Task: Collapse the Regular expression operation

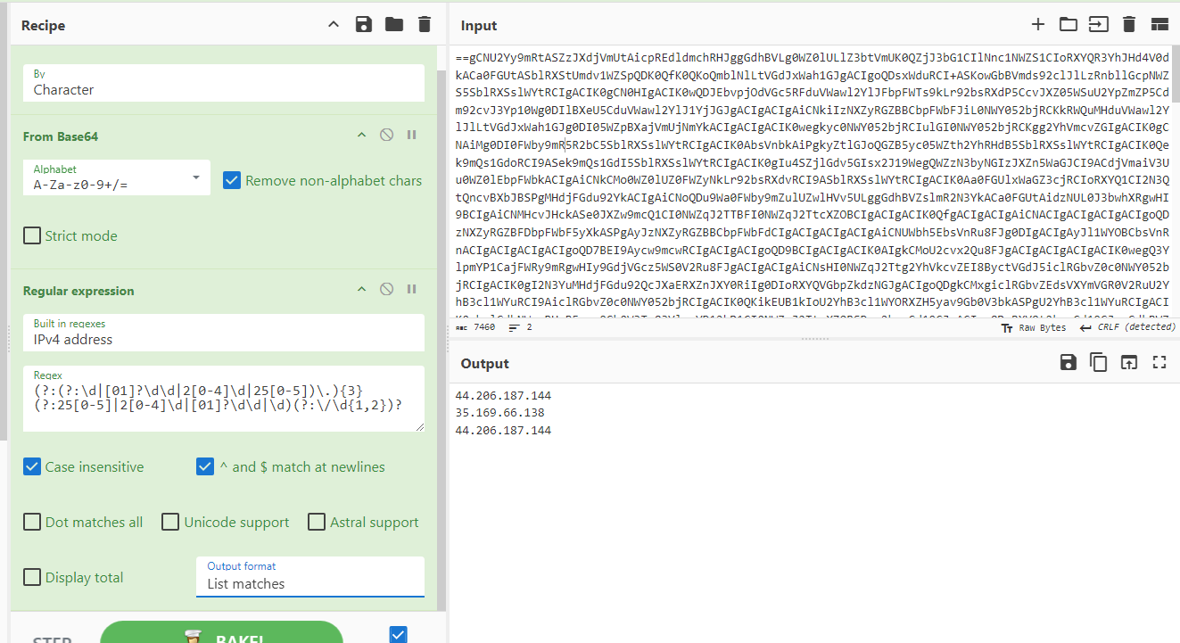Action: [361, 289]
